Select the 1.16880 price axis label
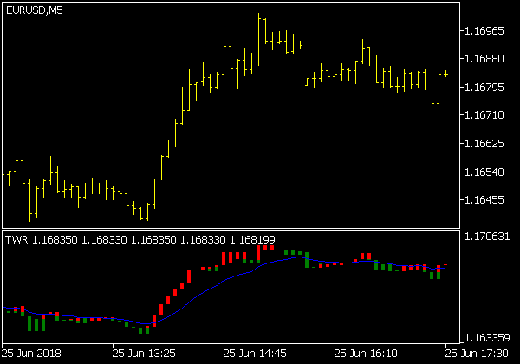 coord(485,60)
